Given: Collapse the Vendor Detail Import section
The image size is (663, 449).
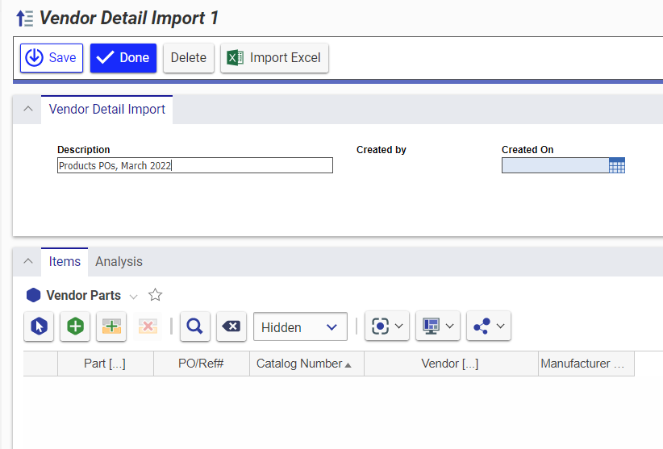Looking at the screenshot, I should pyautogui.click(x=28, y=109).
